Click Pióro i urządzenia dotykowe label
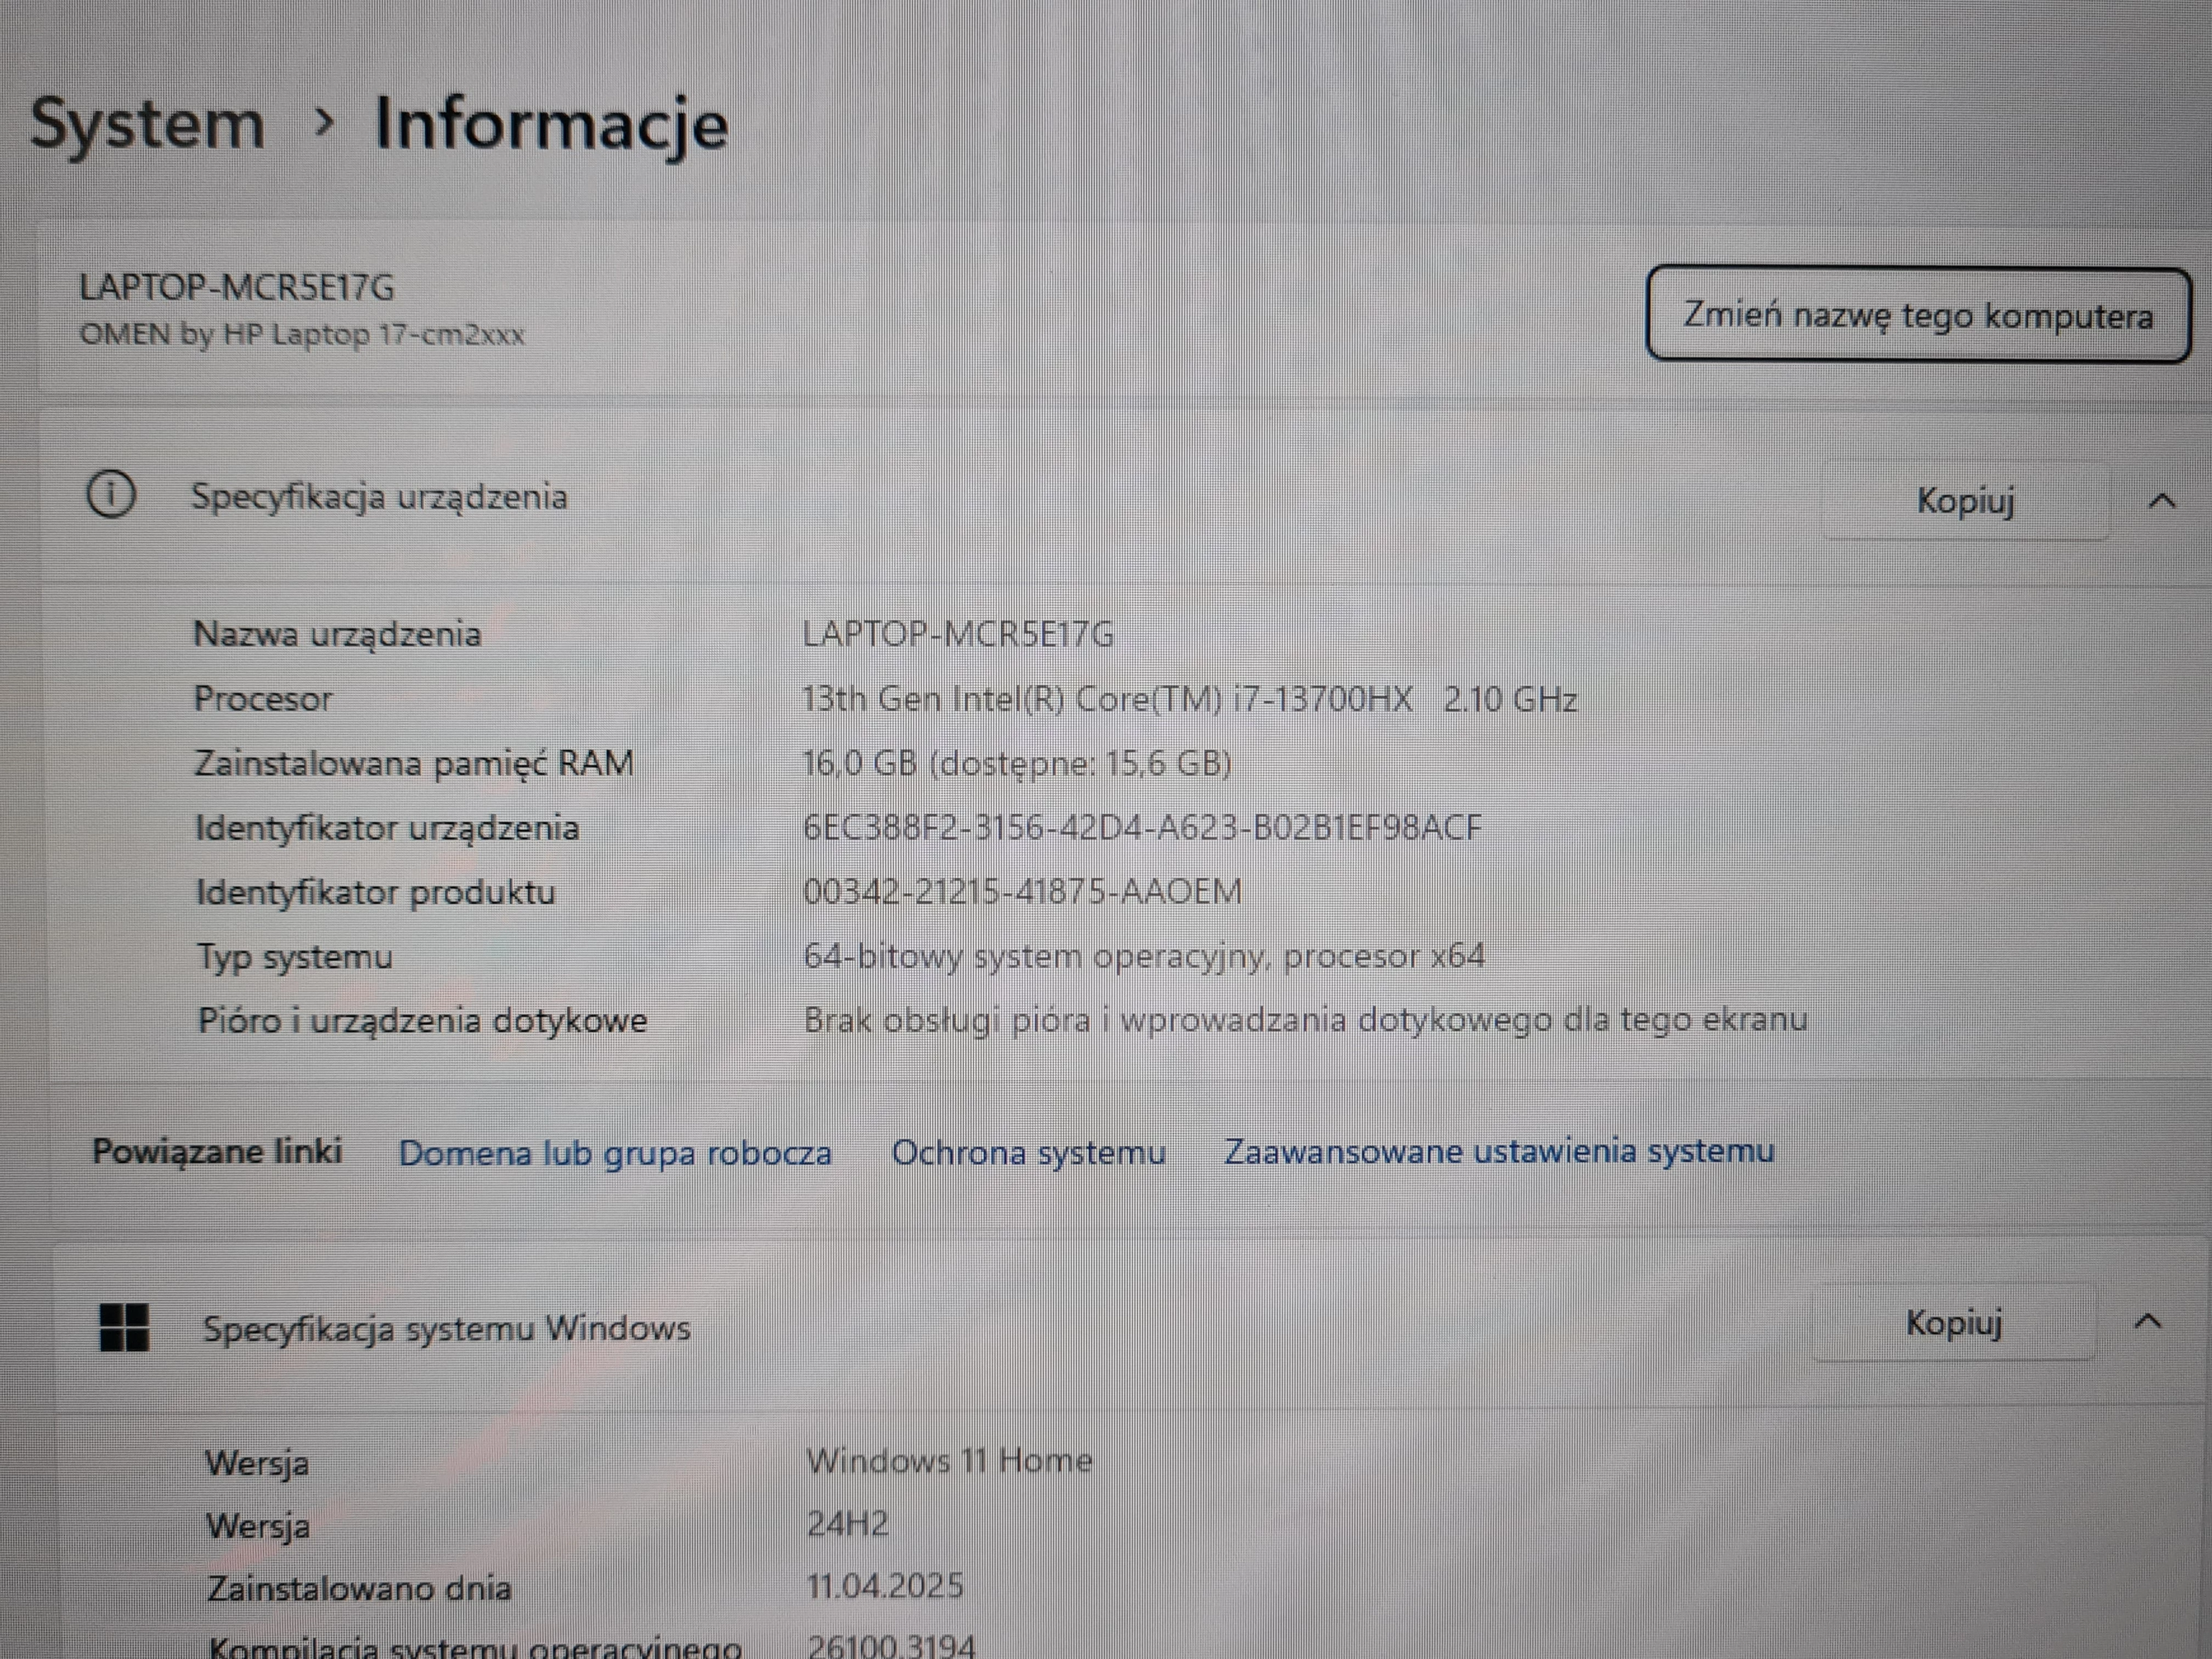 [422, 1021]
